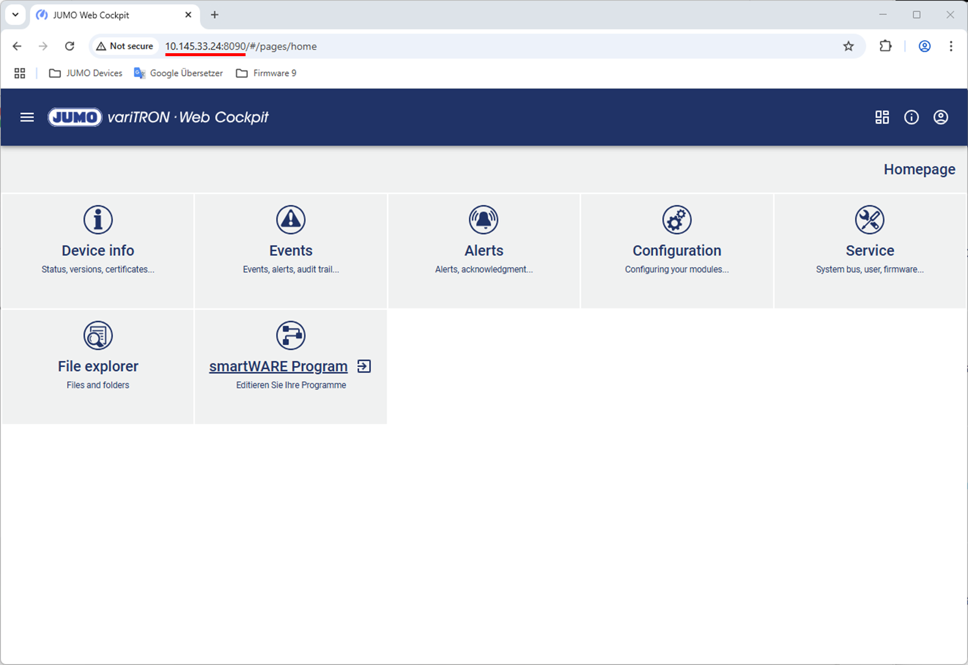Maximize the Chrome browser window
Image resolution: width=968 pixels, height=665 pixels.
[x=917, y=15]
